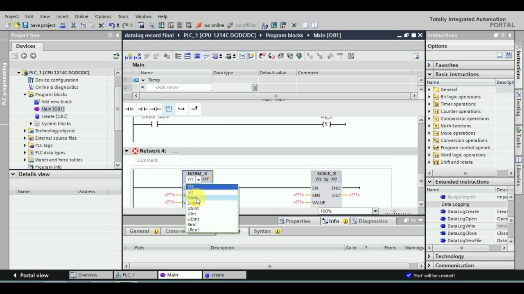This screenshot has height=294, width=524.
Task: Collapse the Details view panel
Action: click(13, 174)
